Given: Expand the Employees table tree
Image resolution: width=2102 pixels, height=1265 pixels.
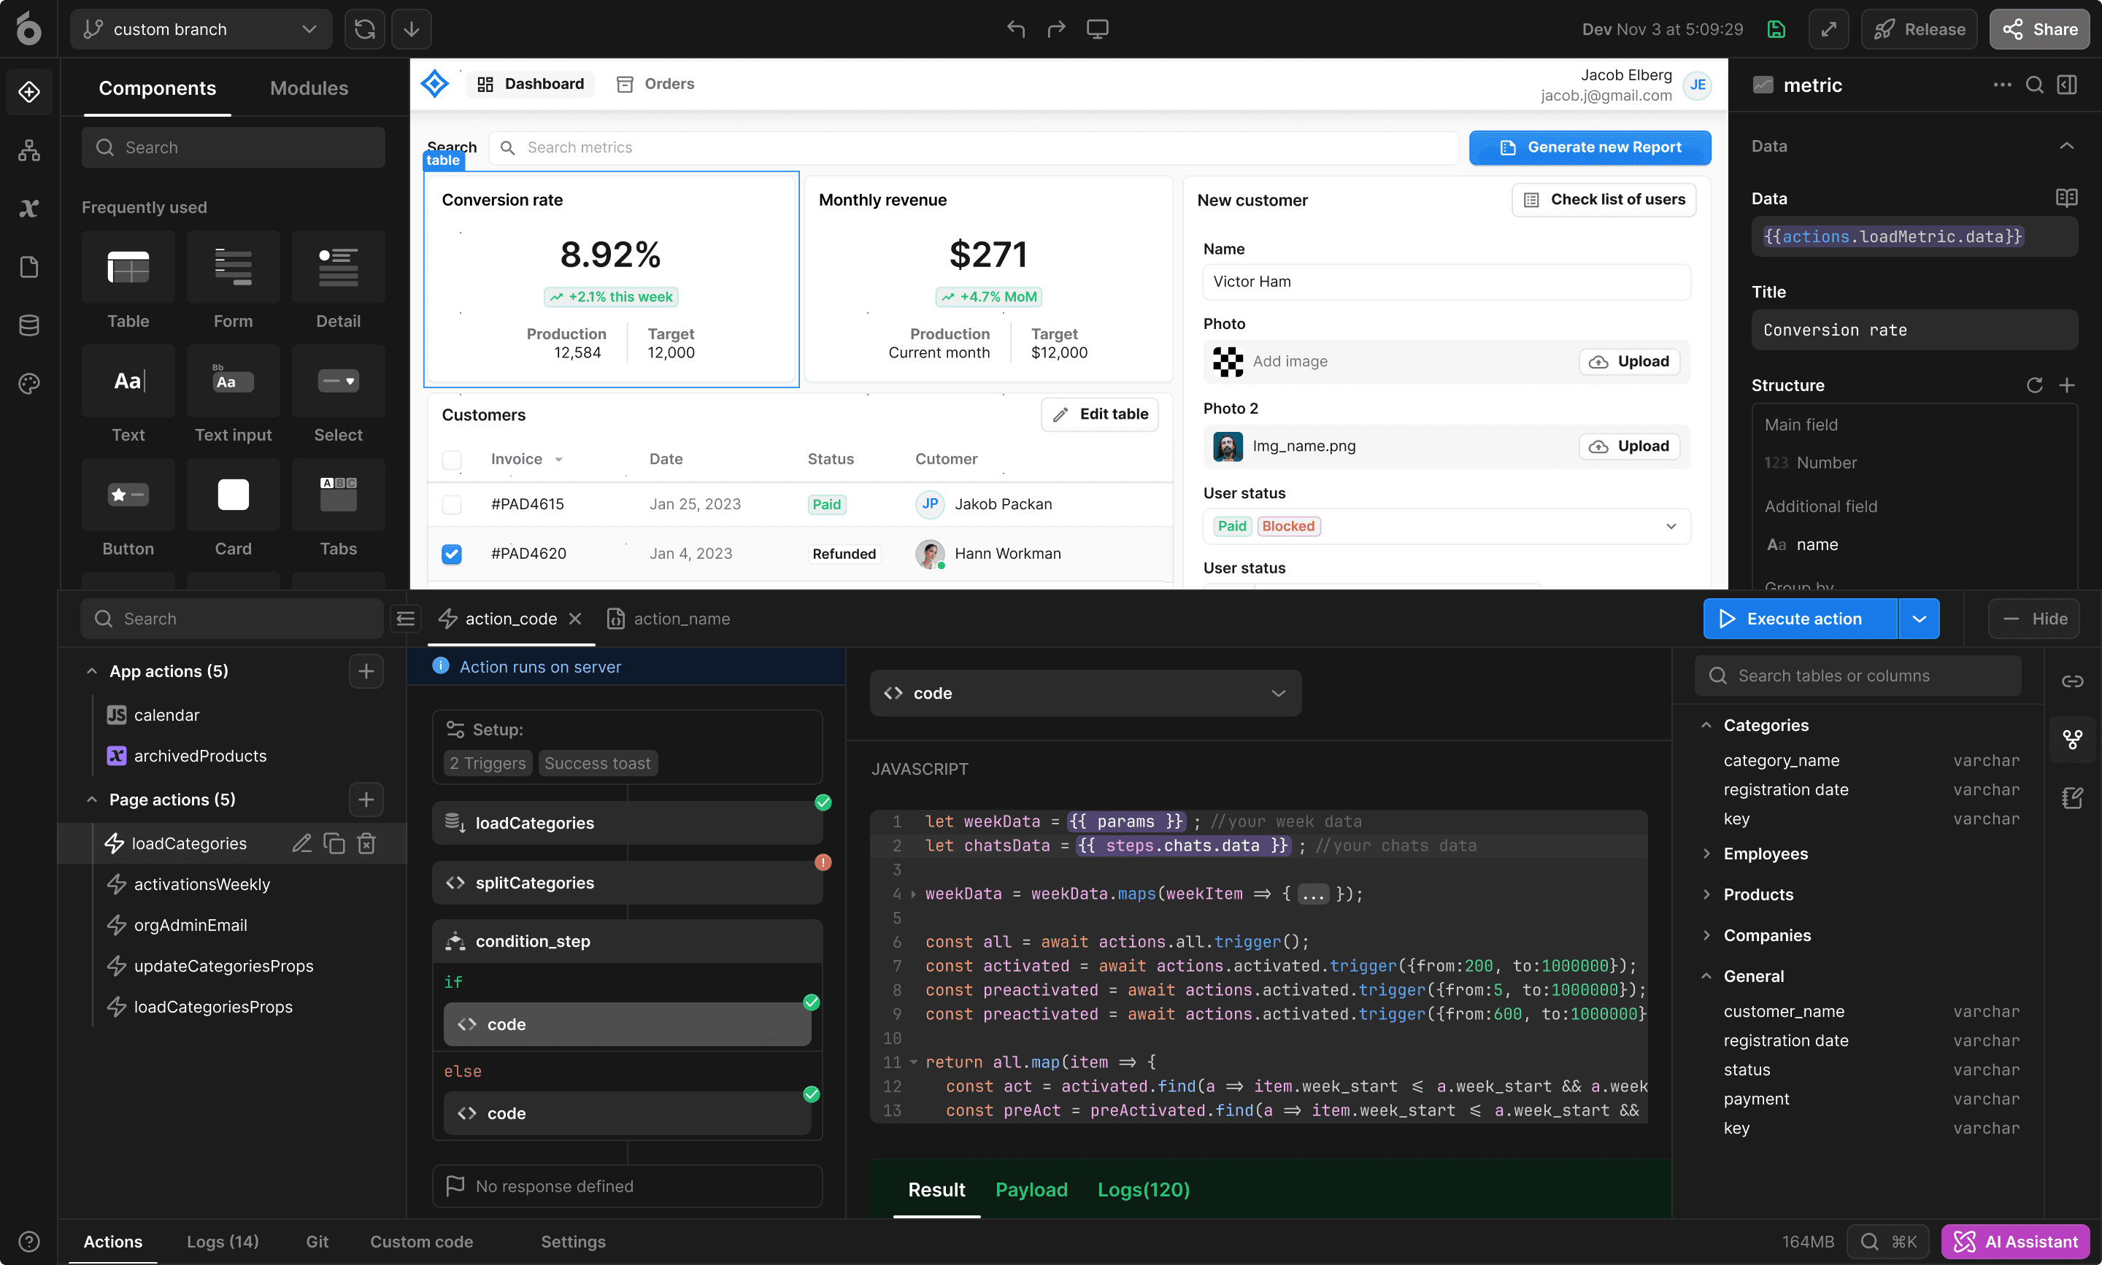Looking at the screenshot, I should pyautogui.click(x=1706, y=854).
